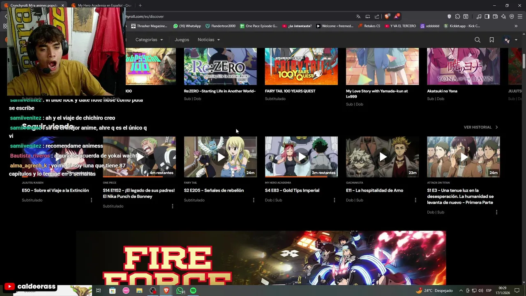This screenshot has width=526, height=296.
Task: Open My Love Story with Yamada-kun title
Action: (377, 94)
